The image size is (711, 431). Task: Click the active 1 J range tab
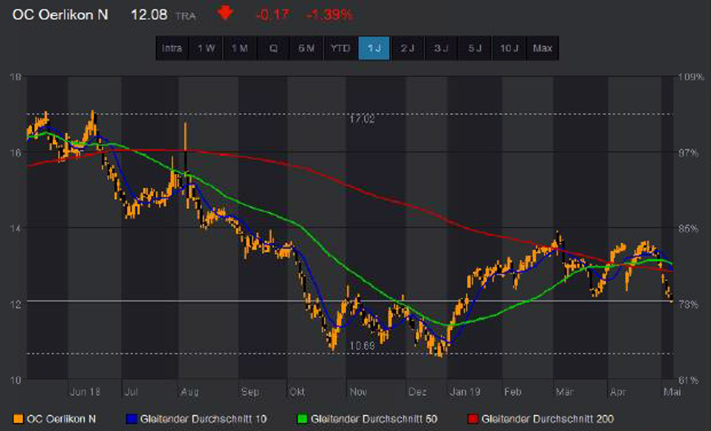tap(374, 48)
